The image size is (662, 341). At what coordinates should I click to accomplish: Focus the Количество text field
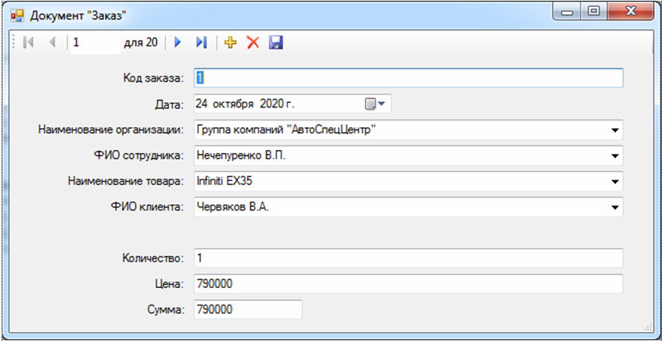click(408, 258)
